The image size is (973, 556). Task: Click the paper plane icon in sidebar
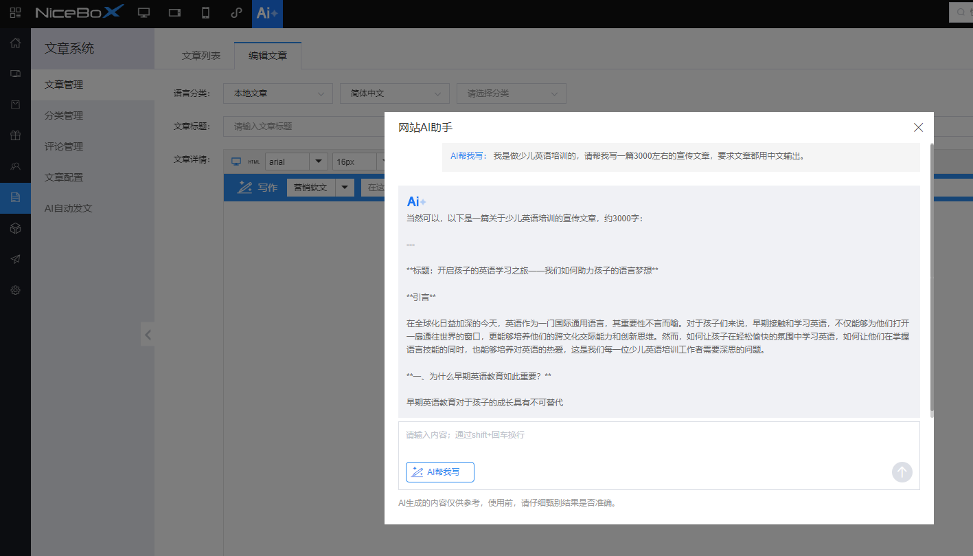[14, 259]
